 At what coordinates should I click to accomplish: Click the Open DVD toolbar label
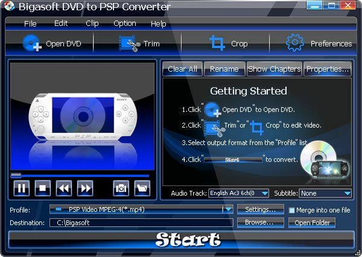point(63,44)
